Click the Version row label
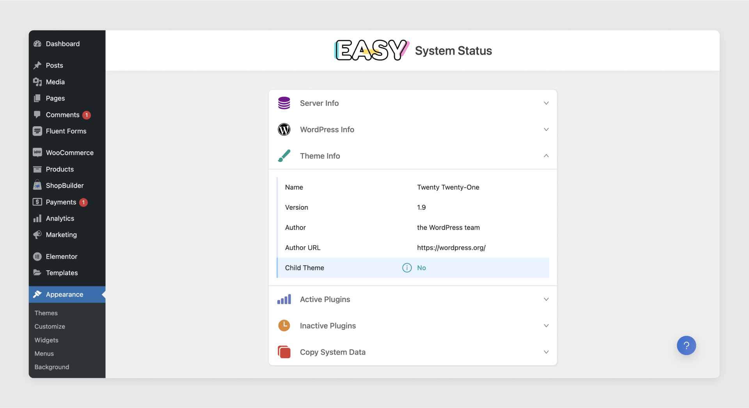 (x=296, y=207)
